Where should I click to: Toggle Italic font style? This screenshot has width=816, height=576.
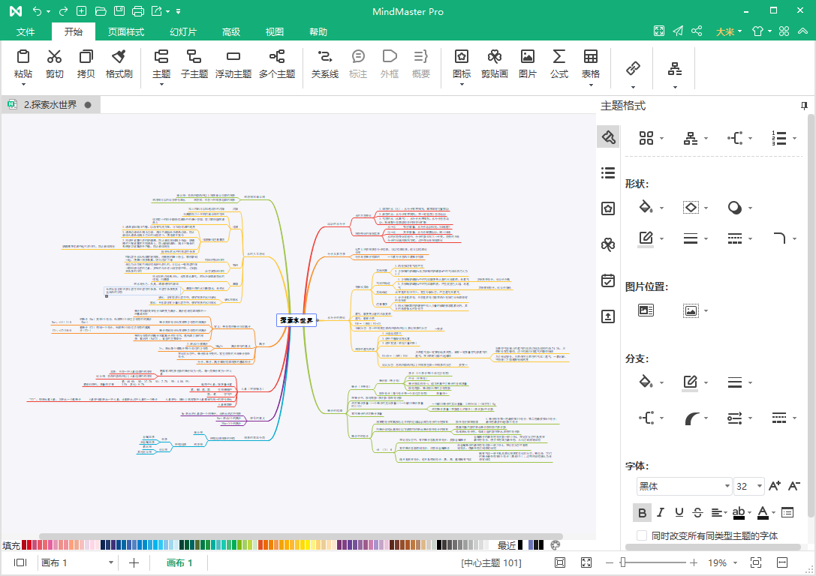coord(661,512)
